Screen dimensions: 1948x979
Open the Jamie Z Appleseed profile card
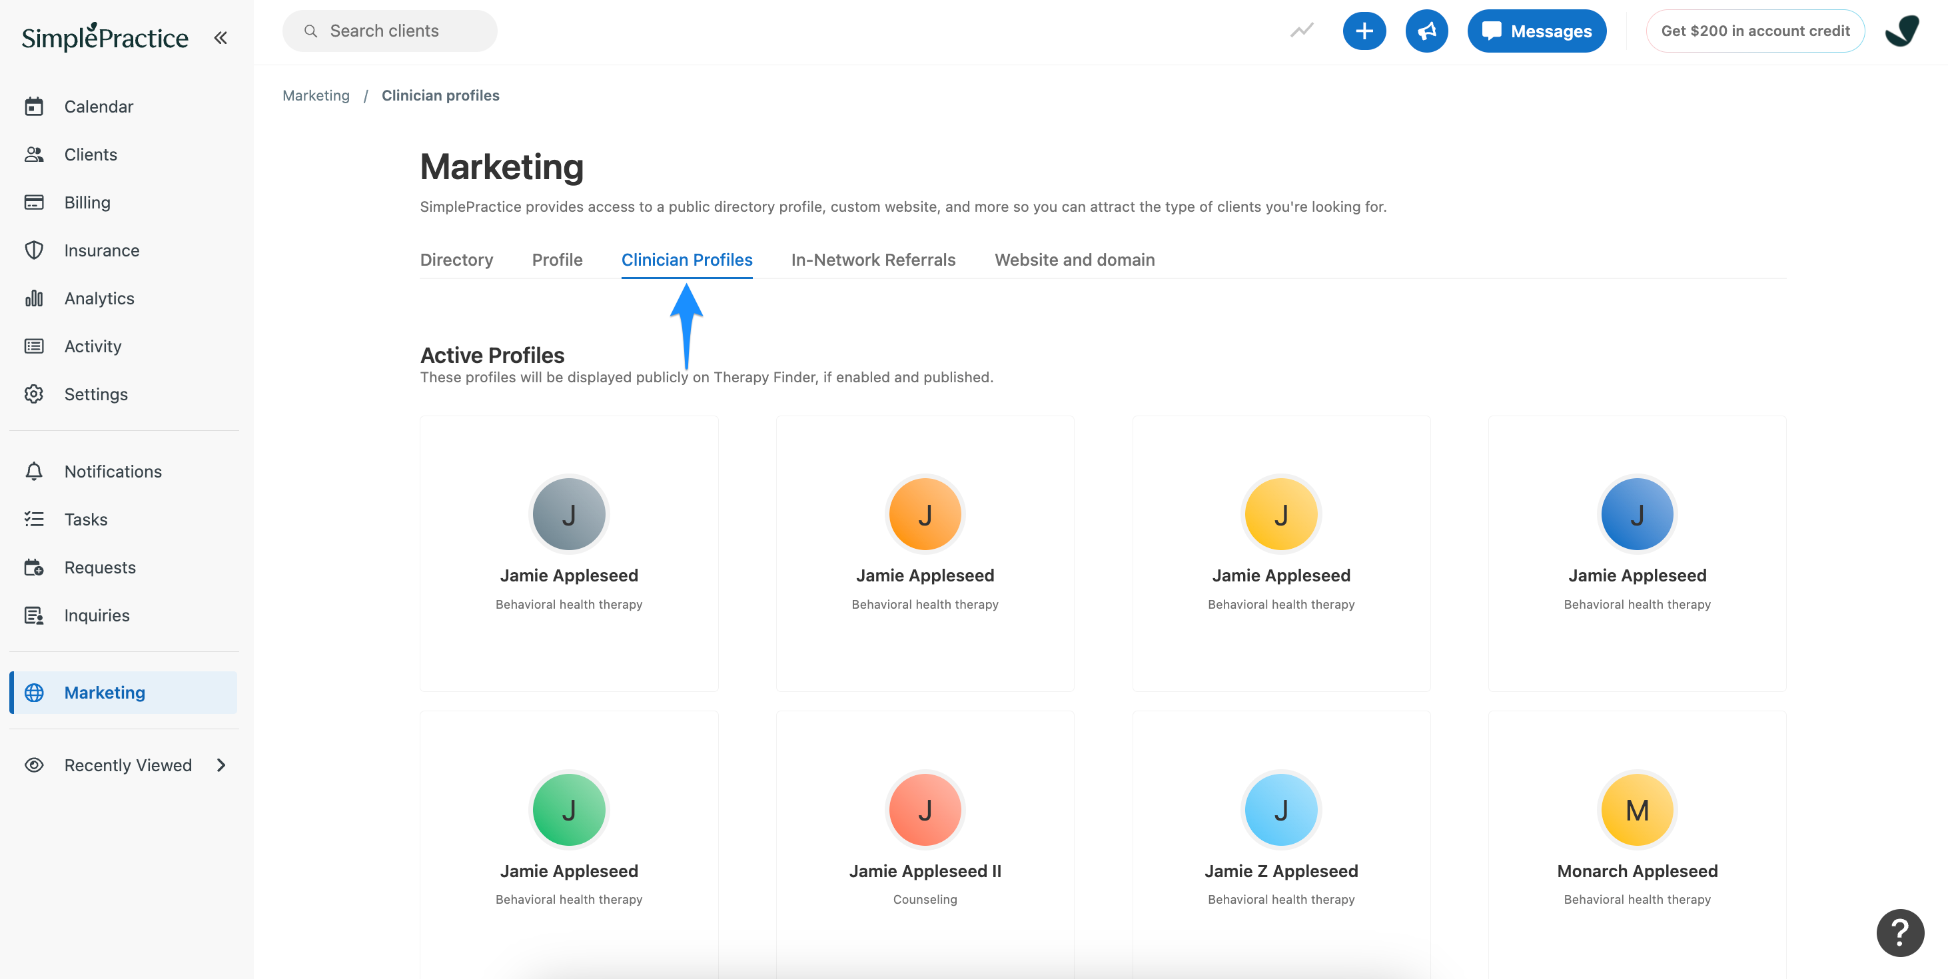click(1281, 844)
